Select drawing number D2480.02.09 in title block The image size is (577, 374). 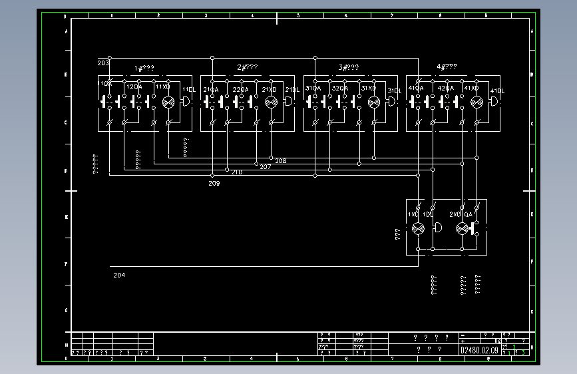point(479,350)
